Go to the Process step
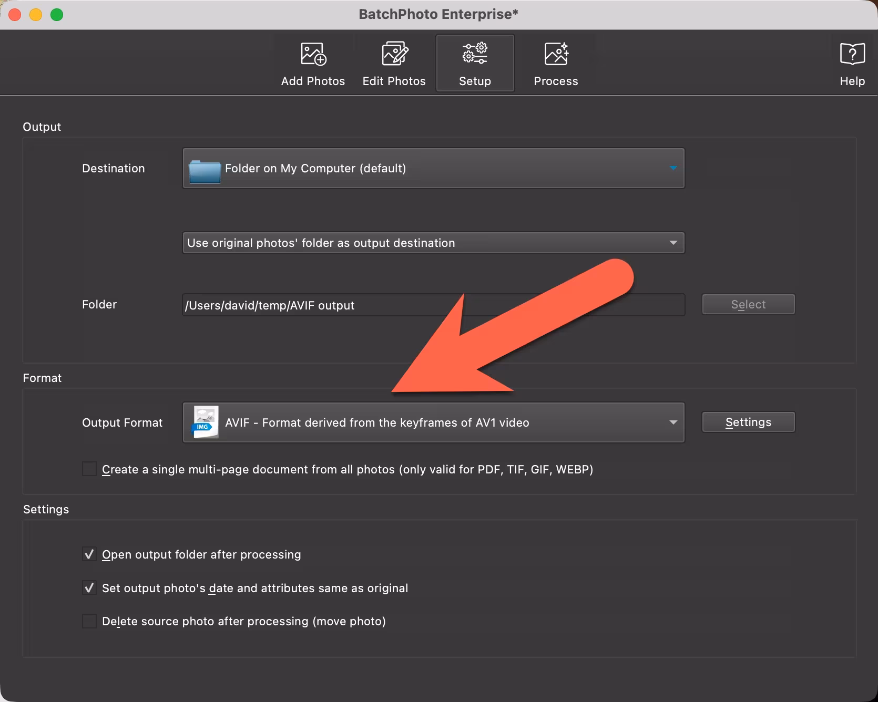The width and height of the screenshot is (878, 702). click(x=556, y=64)
